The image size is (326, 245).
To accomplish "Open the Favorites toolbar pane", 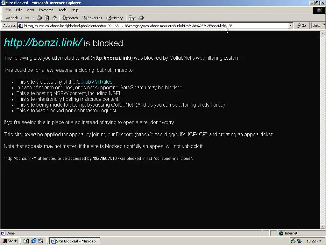I will 92,18.
